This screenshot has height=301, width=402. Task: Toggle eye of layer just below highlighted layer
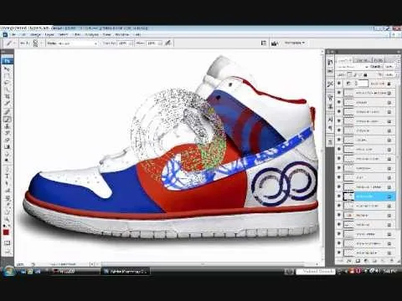click(339, 206)
